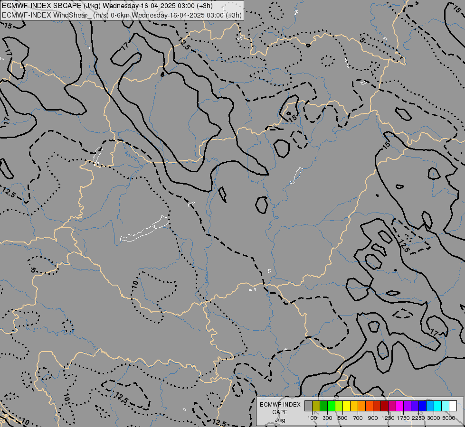Select the pure yellow legend swatch
Screen dimensions: 465x427
click(346, 406)
